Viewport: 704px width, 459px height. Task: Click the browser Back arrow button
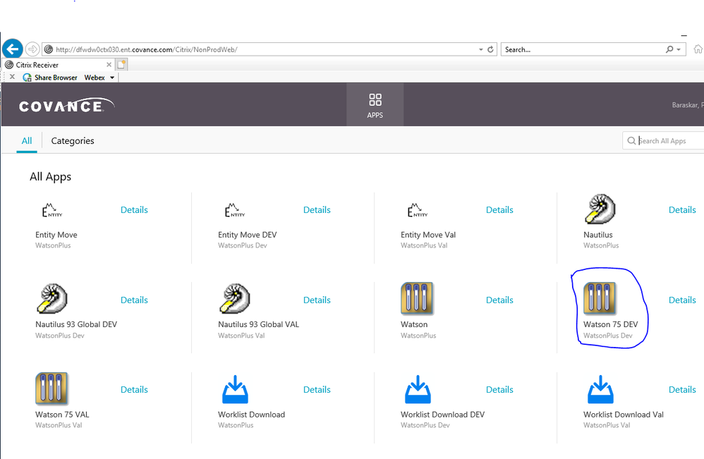(13, 49)
